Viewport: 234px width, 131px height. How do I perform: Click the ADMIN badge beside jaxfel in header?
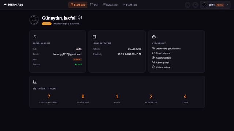[x=220, y=5]
